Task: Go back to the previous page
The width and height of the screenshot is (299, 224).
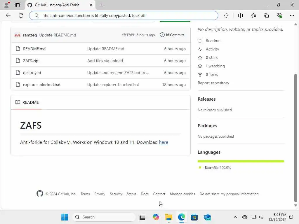Action: (x=8, y=15)
